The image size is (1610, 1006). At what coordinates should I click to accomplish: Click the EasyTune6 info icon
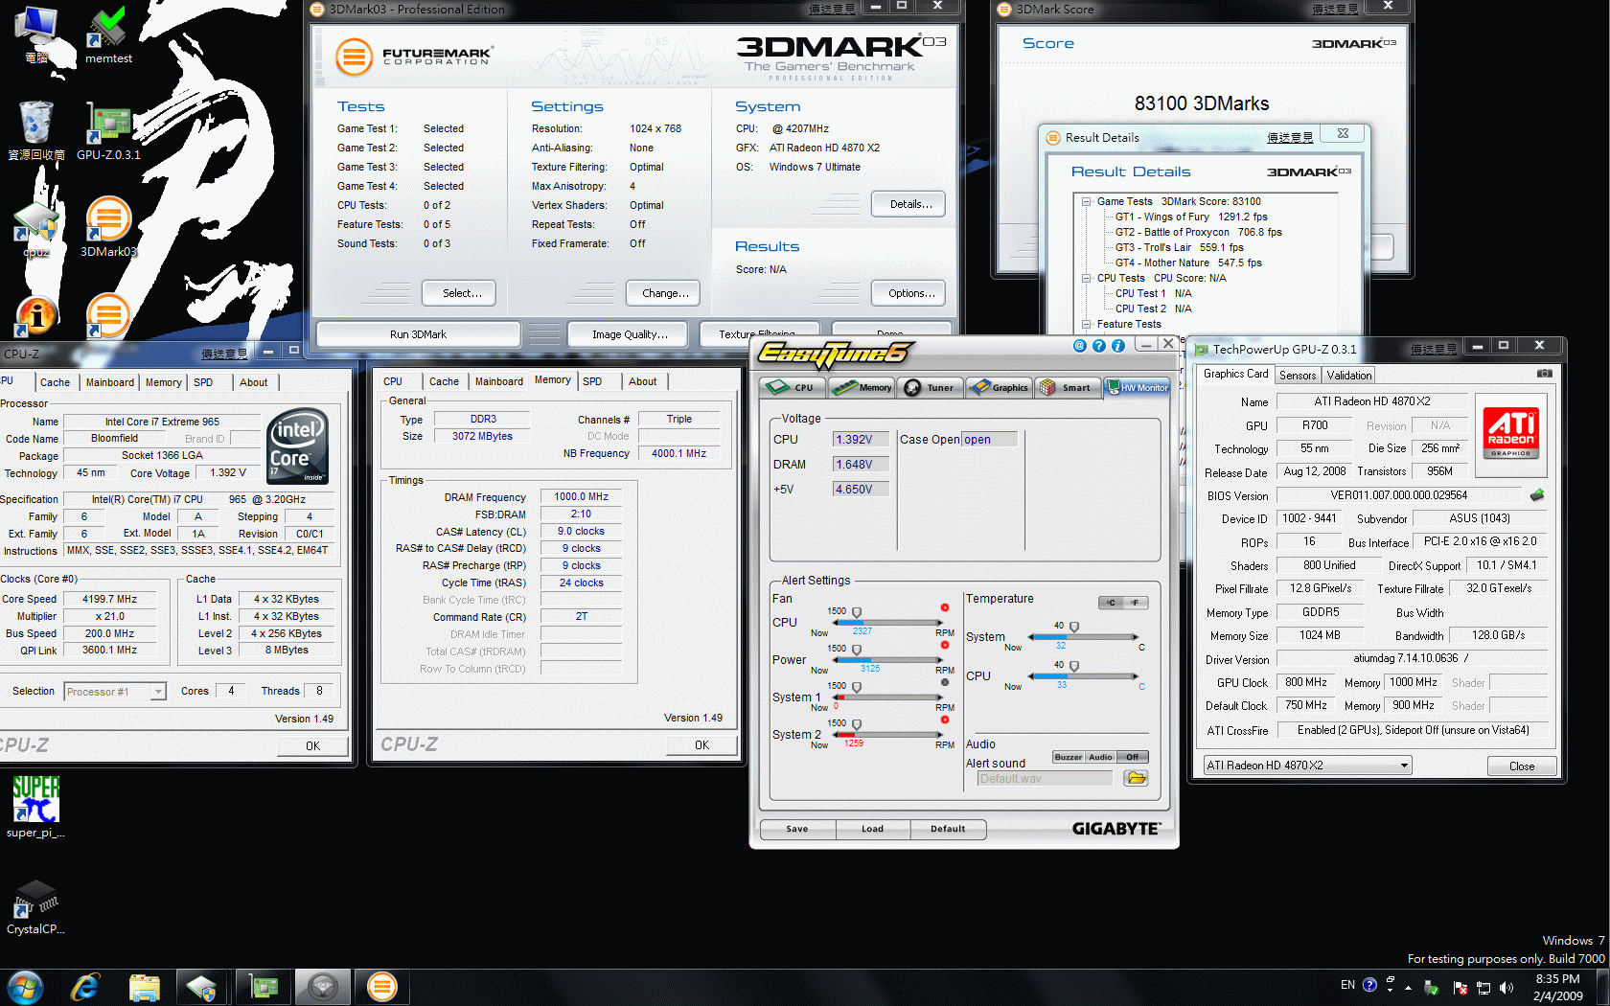(1118, 346)
